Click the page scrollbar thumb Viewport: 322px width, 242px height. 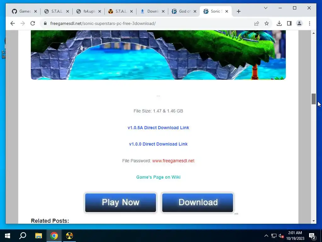coord(314,99)
